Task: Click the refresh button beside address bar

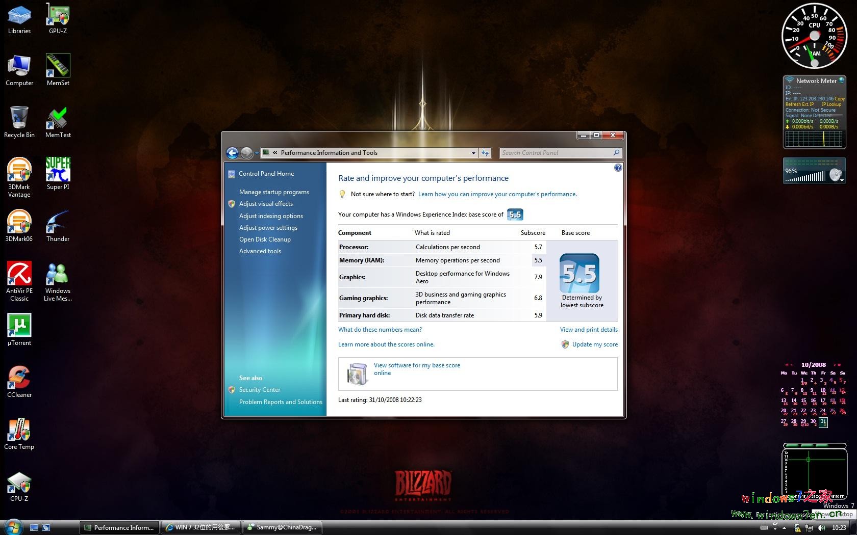Action: [485, 153]
